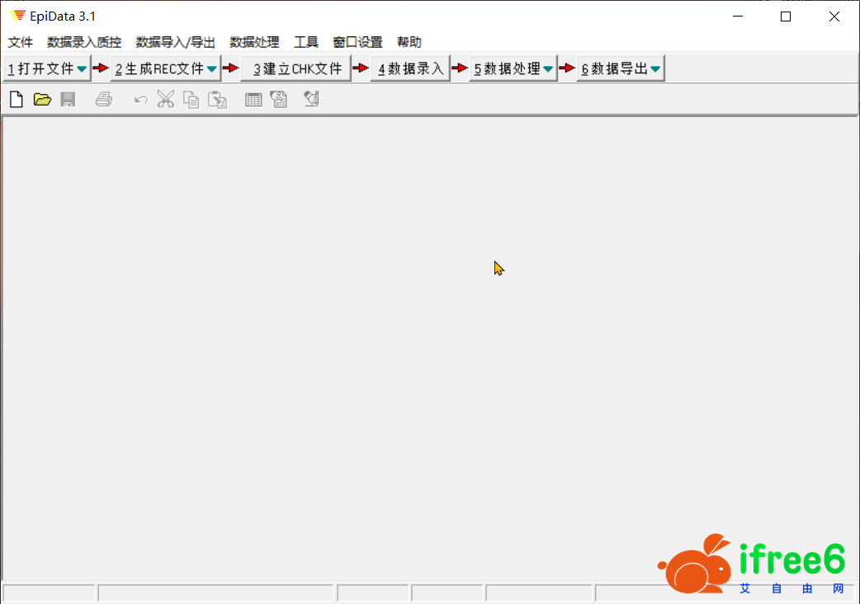Open the 文件 menu
860x604 pixels.
[21, 42]
